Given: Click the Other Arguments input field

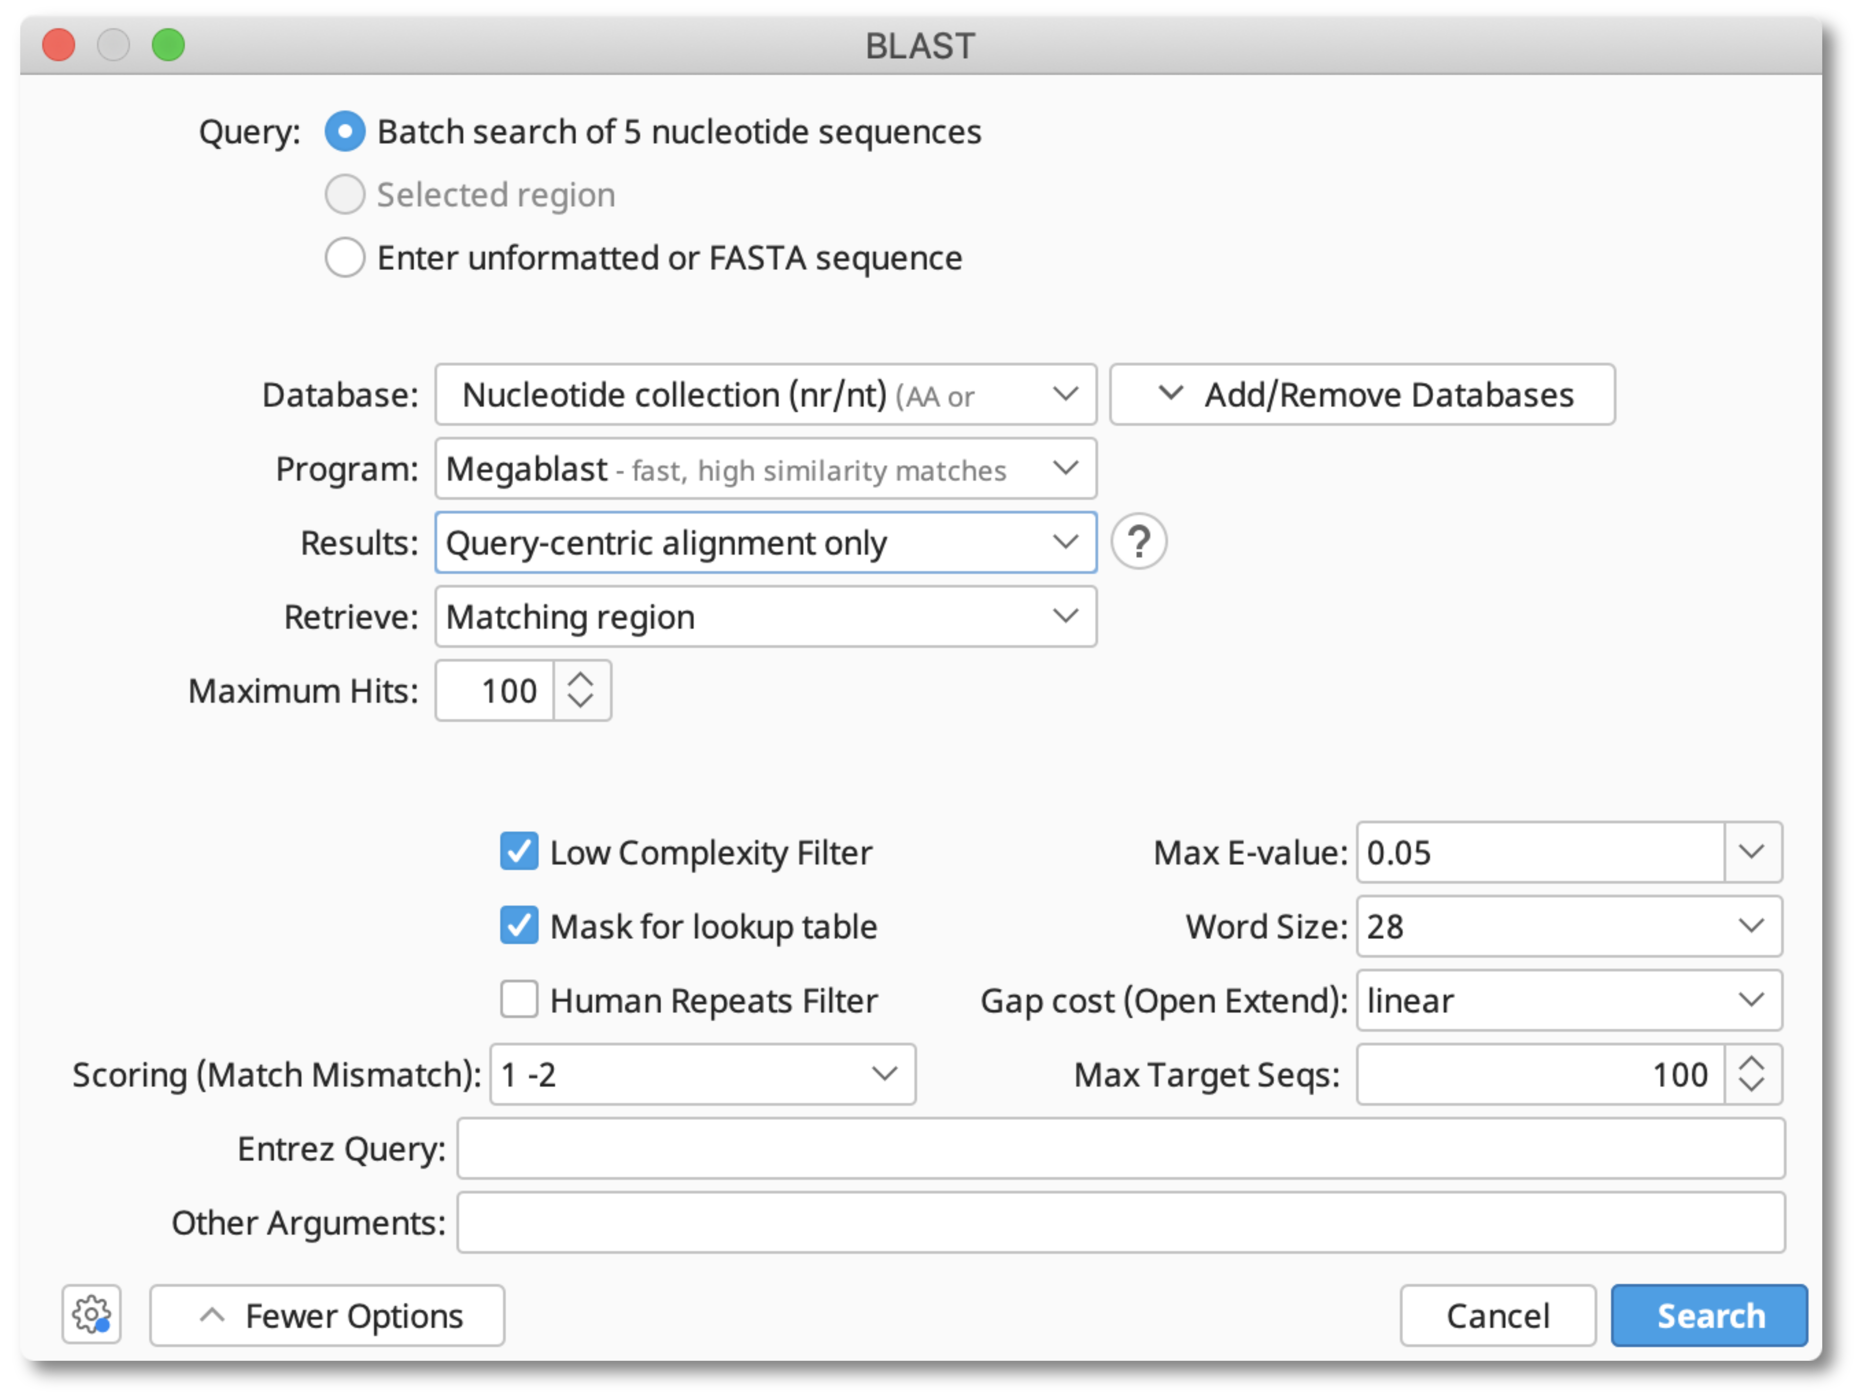Looking at the screenshot, I should [x=1121, y=1222].
